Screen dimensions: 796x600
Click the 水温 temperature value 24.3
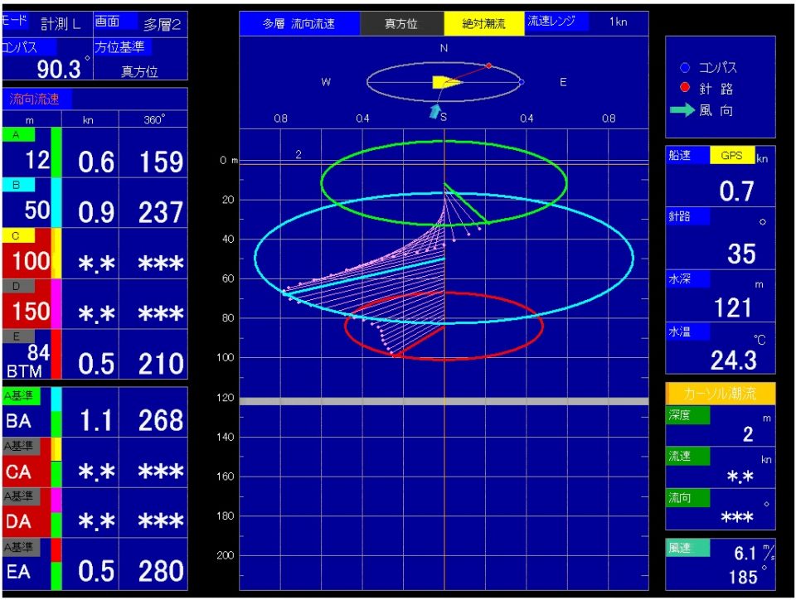click(x=734, y=360)
